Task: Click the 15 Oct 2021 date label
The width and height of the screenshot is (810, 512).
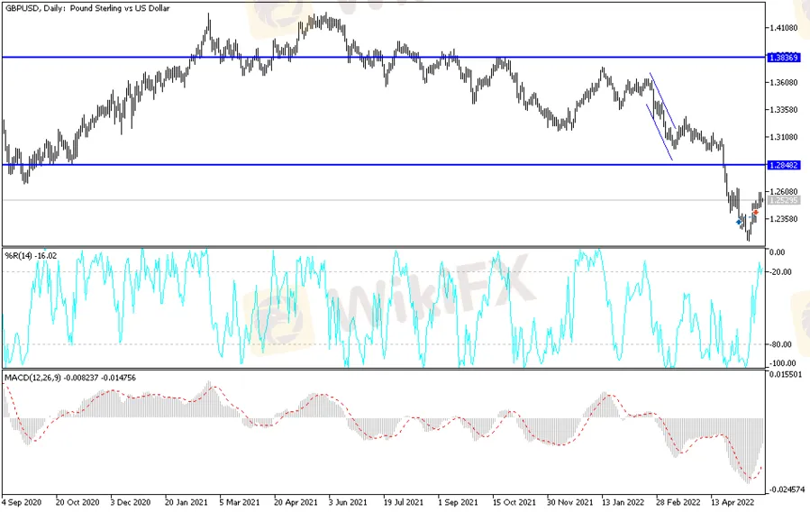Action: (x=511, y=502)
